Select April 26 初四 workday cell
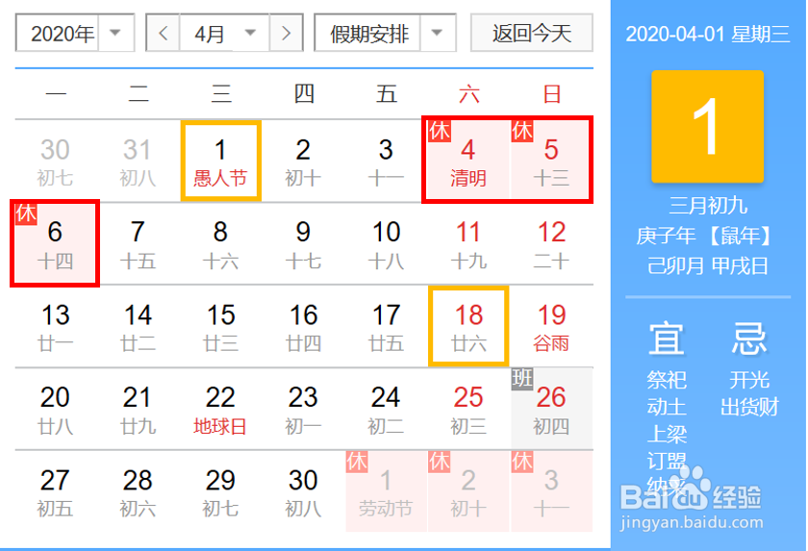 click(x=551, y=410)
